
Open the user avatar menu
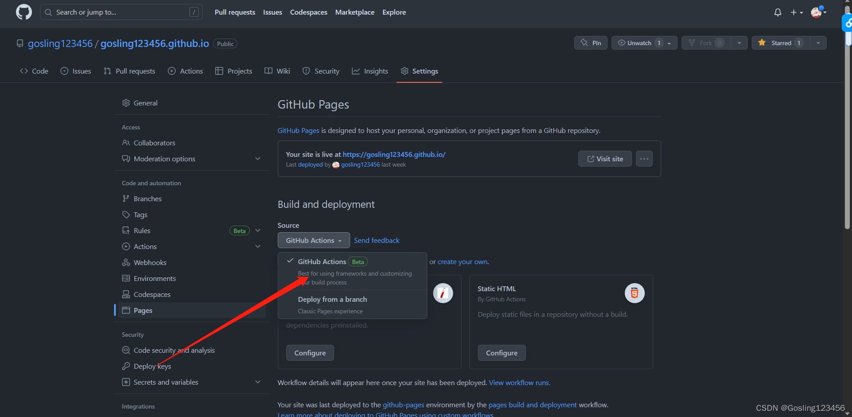click(818, 12)
